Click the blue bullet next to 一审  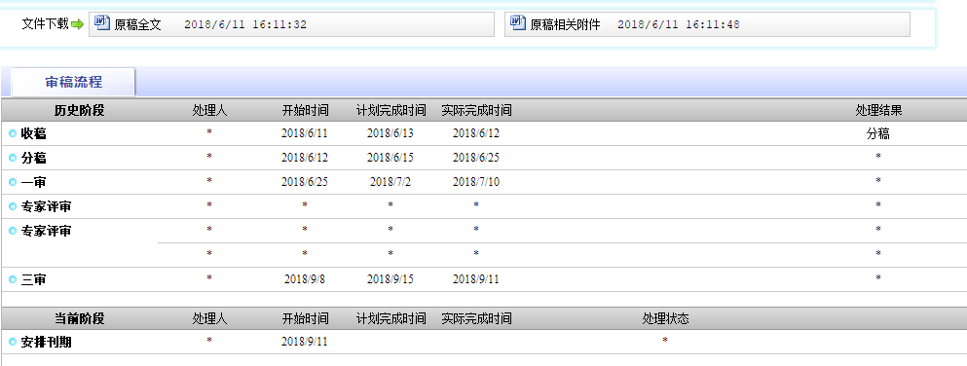(13, 182)
